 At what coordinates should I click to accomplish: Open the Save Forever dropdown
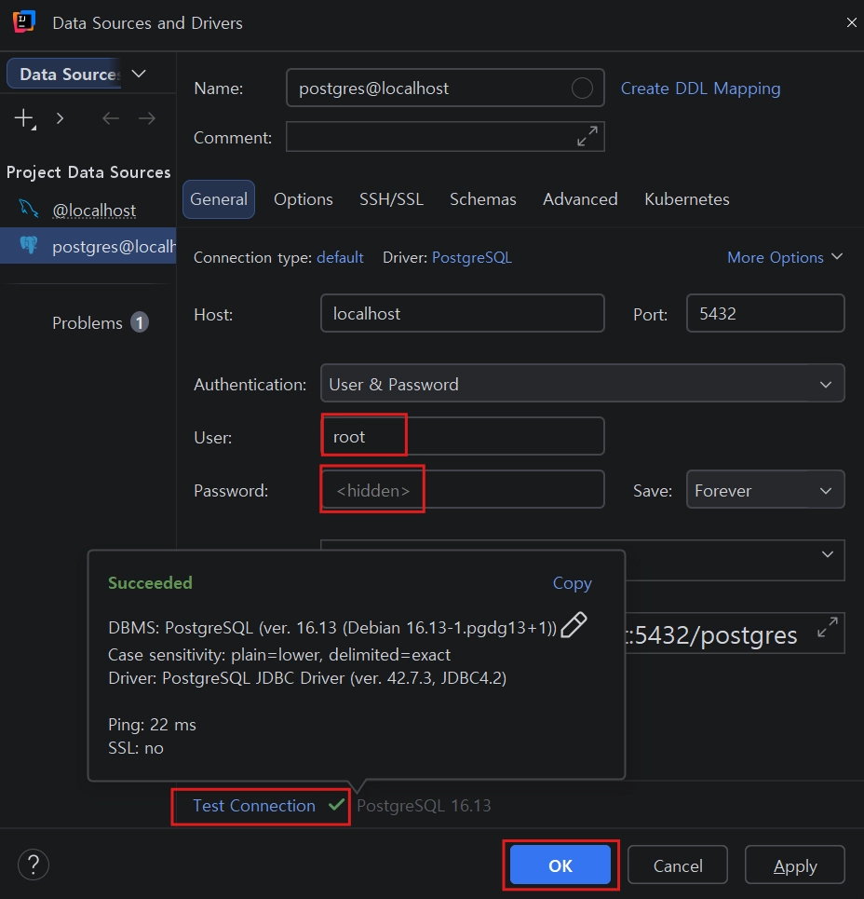click(765, 490)
